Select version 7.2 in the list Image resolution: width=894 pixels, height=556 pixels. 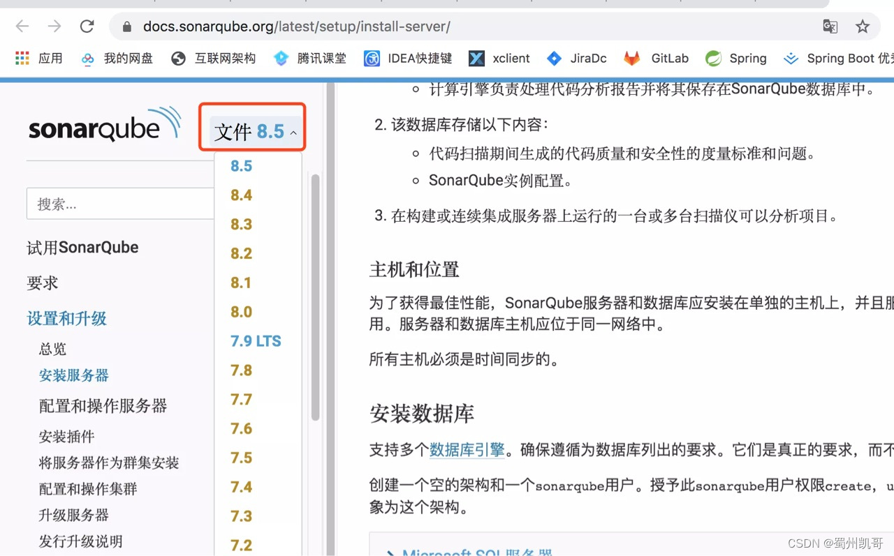coord(241,546)
